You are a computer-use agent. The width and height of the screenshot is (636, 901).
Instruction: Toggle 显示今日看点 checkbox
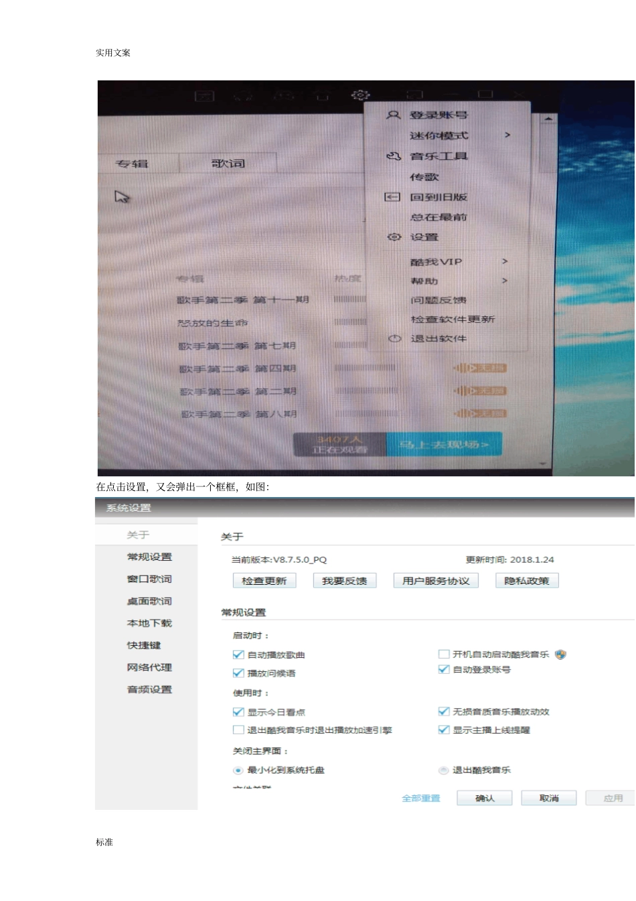[x=238, y=712]
